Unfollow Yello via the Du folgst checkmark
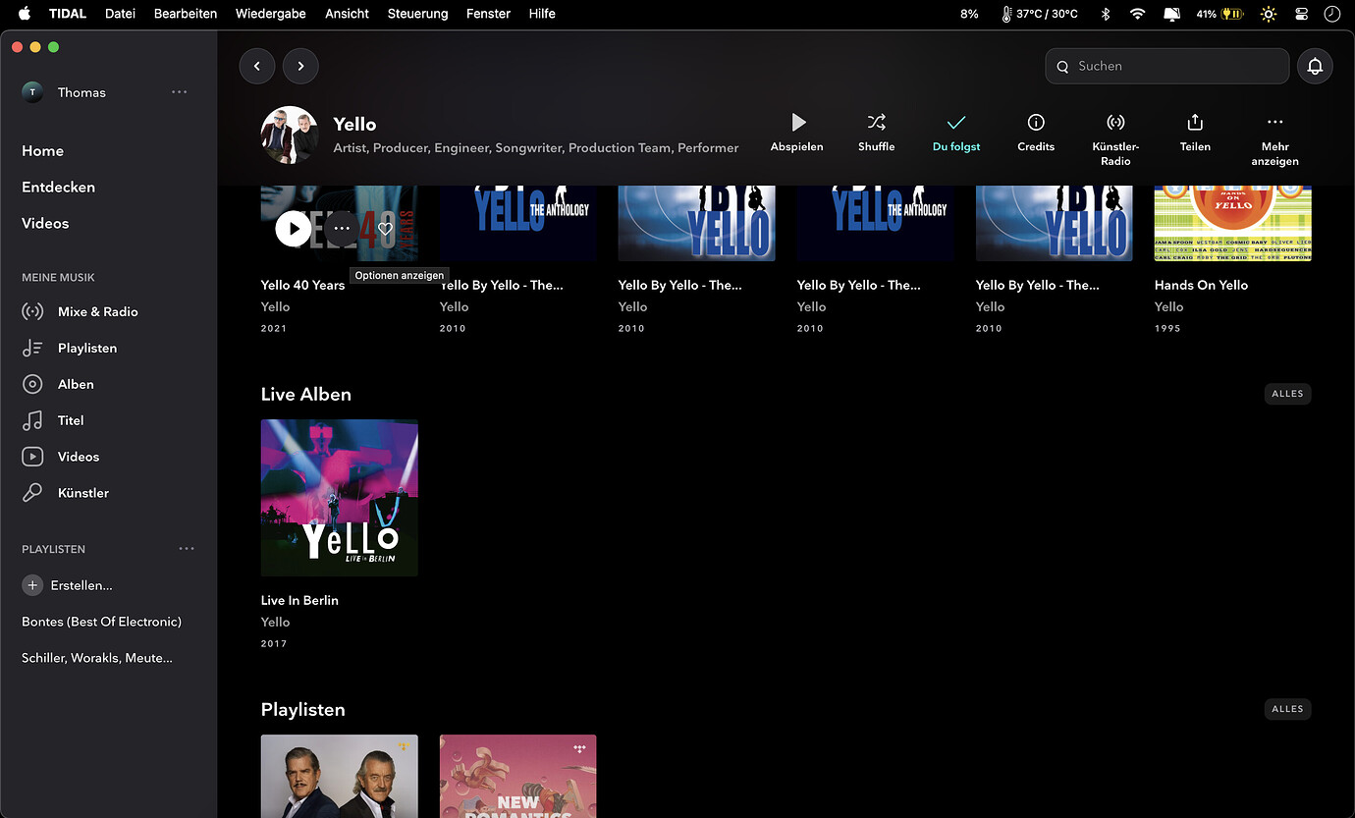This screenshot has height=818, width=1355. [956, 133]
